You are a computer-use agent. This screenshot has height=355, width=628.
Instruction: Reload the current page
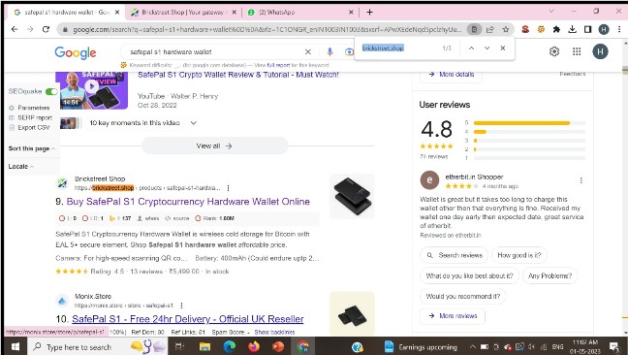tap(47, 29)
